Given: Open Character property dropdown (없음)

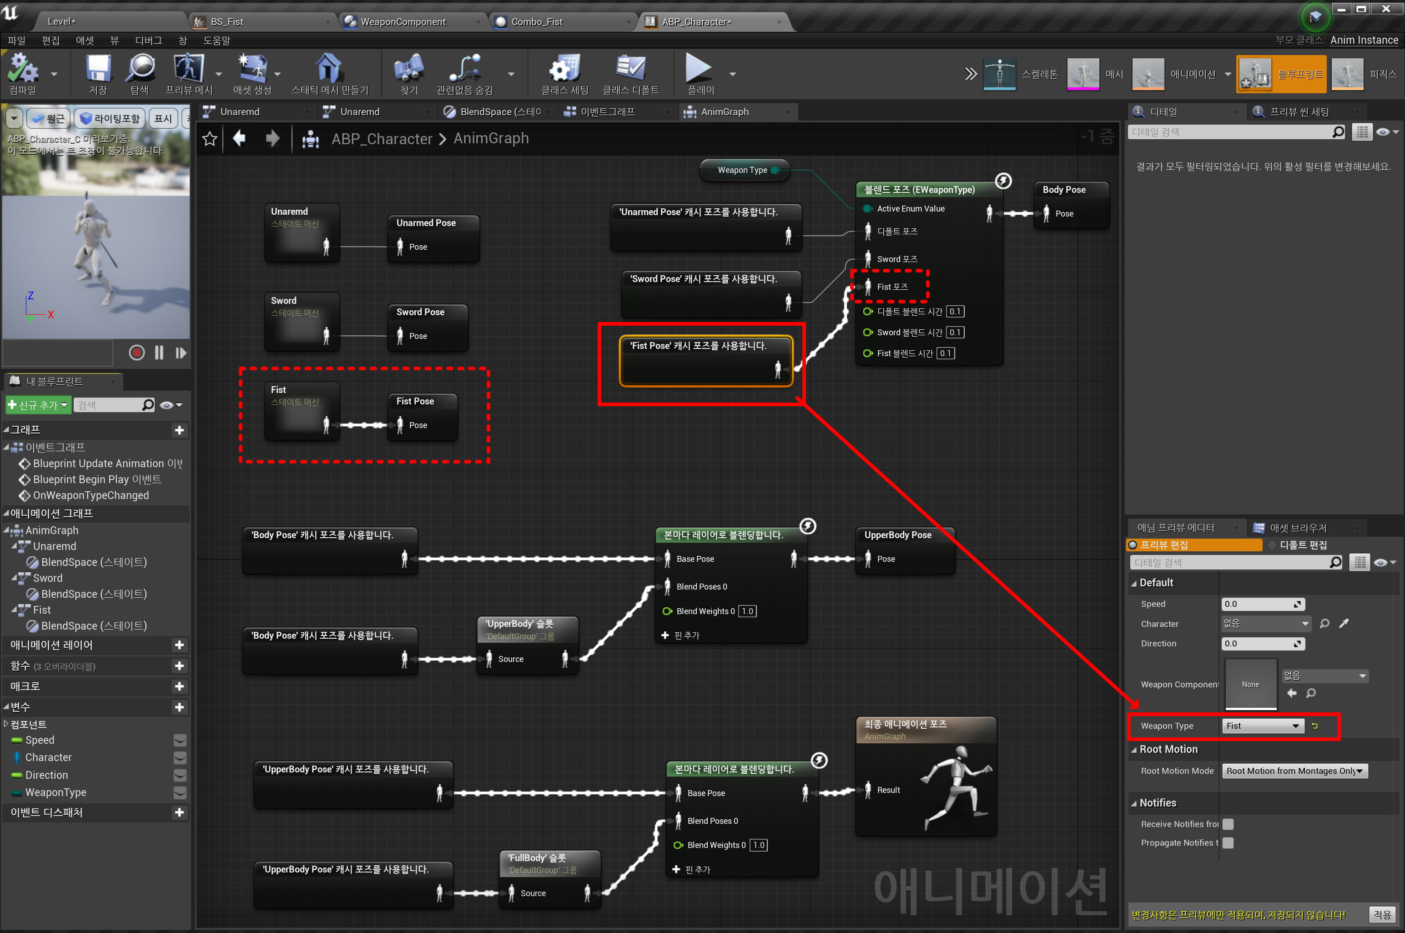Looking at the screenshot, I should click(x=1266, y=624).
